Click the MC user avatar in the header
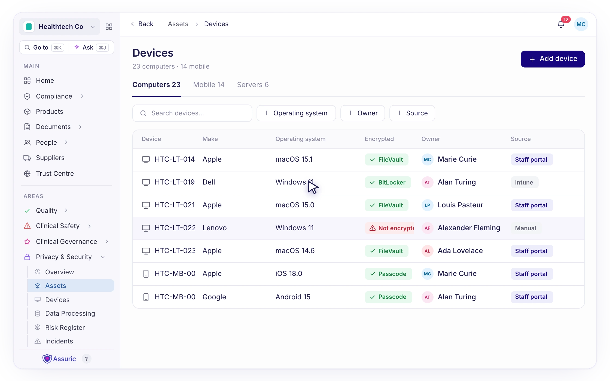 [x=581, y=24]
